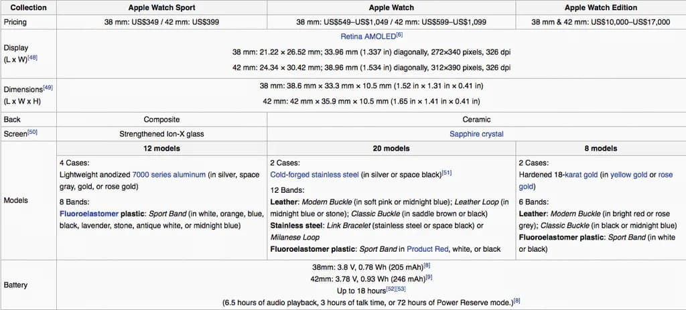Click the Apple Watch Sport column header

coord(161,8)
